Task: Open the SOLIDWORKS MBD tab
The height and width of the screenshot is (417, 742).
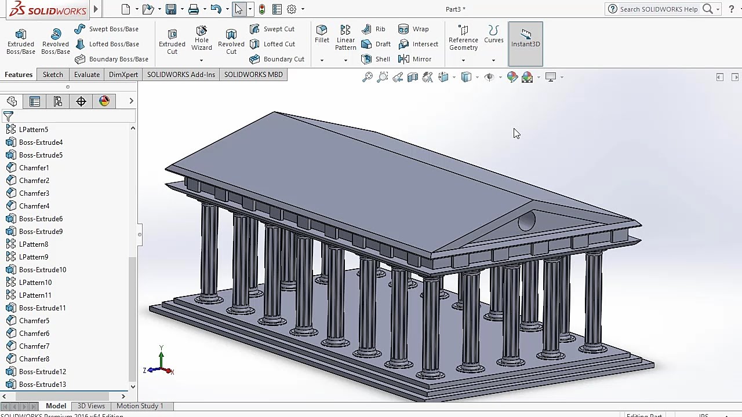Action: coord(253,75)
